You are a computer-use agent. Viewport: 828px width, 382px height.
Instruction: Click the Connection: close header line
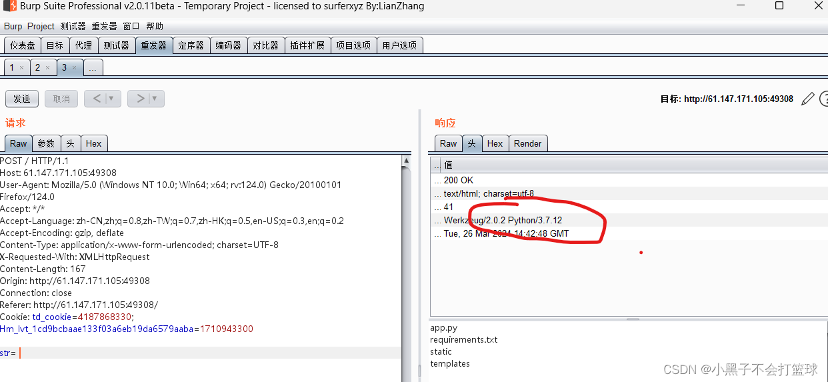pos(36,293)
